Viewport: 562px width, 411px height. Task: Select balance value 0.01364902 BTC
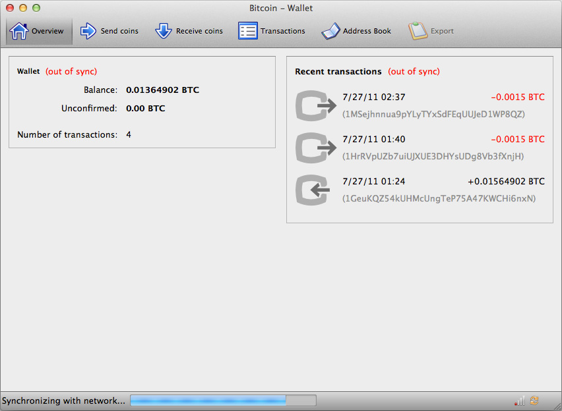162,90
